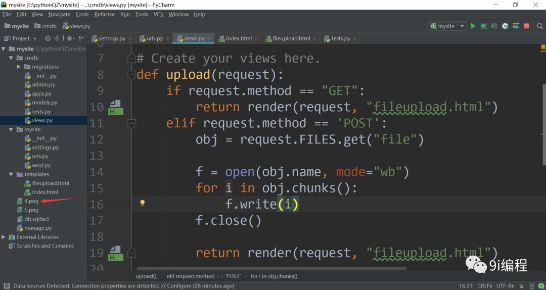Change CRLF line separator
This screenshot has height=290, width=546.
pyautogui.click(x=484, y=286)
